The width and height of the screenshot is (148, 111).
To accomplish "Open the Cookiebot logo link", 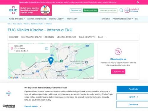I will click(x=9, y=106).
